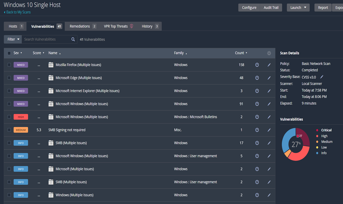This screenshot has height=204, width=343.
Task: Check the Windows (Multiple Issues) row checkbox
Action: (9, 195)
